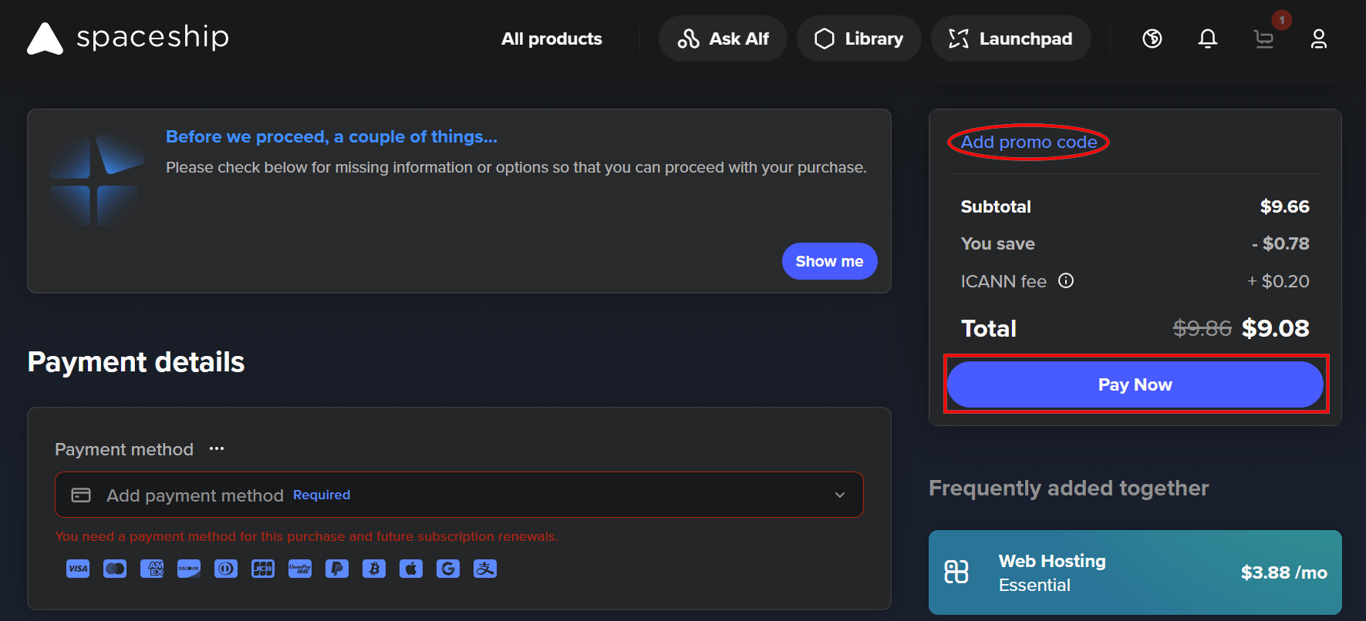The image size is (1366, 621).
Task: Add the Web Hosting Essential offer
Action: pyautogui.click(x=1135, y=572)
